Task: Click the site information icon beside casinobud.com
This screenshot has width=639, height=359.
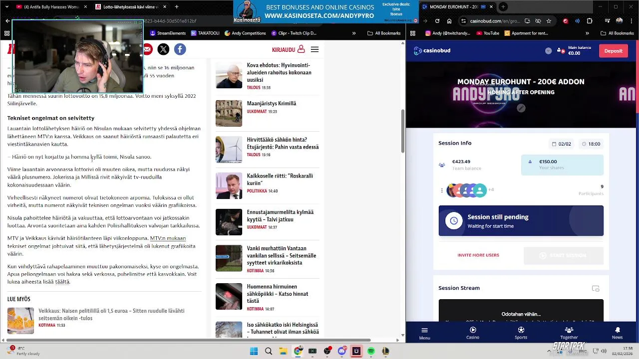Action: point(464,21)
